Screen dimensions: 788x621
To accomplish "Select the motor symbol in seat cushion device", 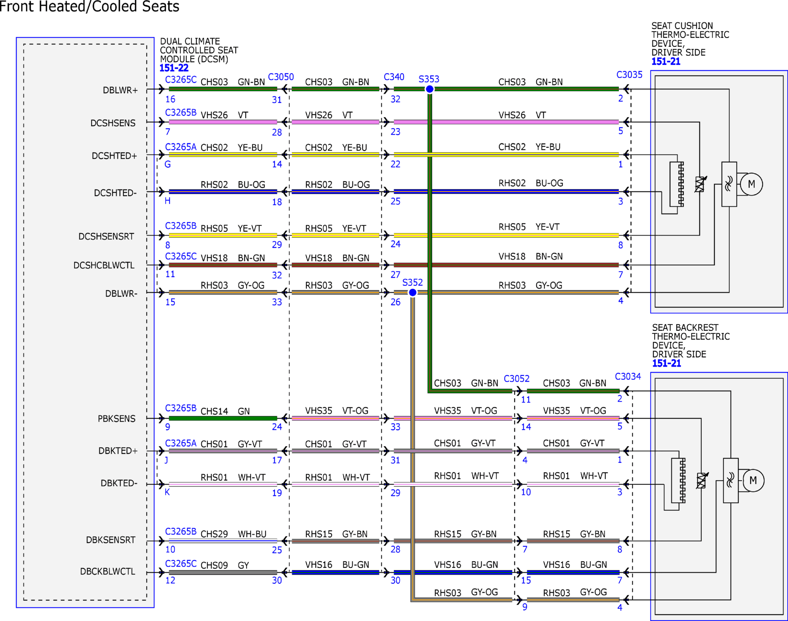I will point(751,184).
